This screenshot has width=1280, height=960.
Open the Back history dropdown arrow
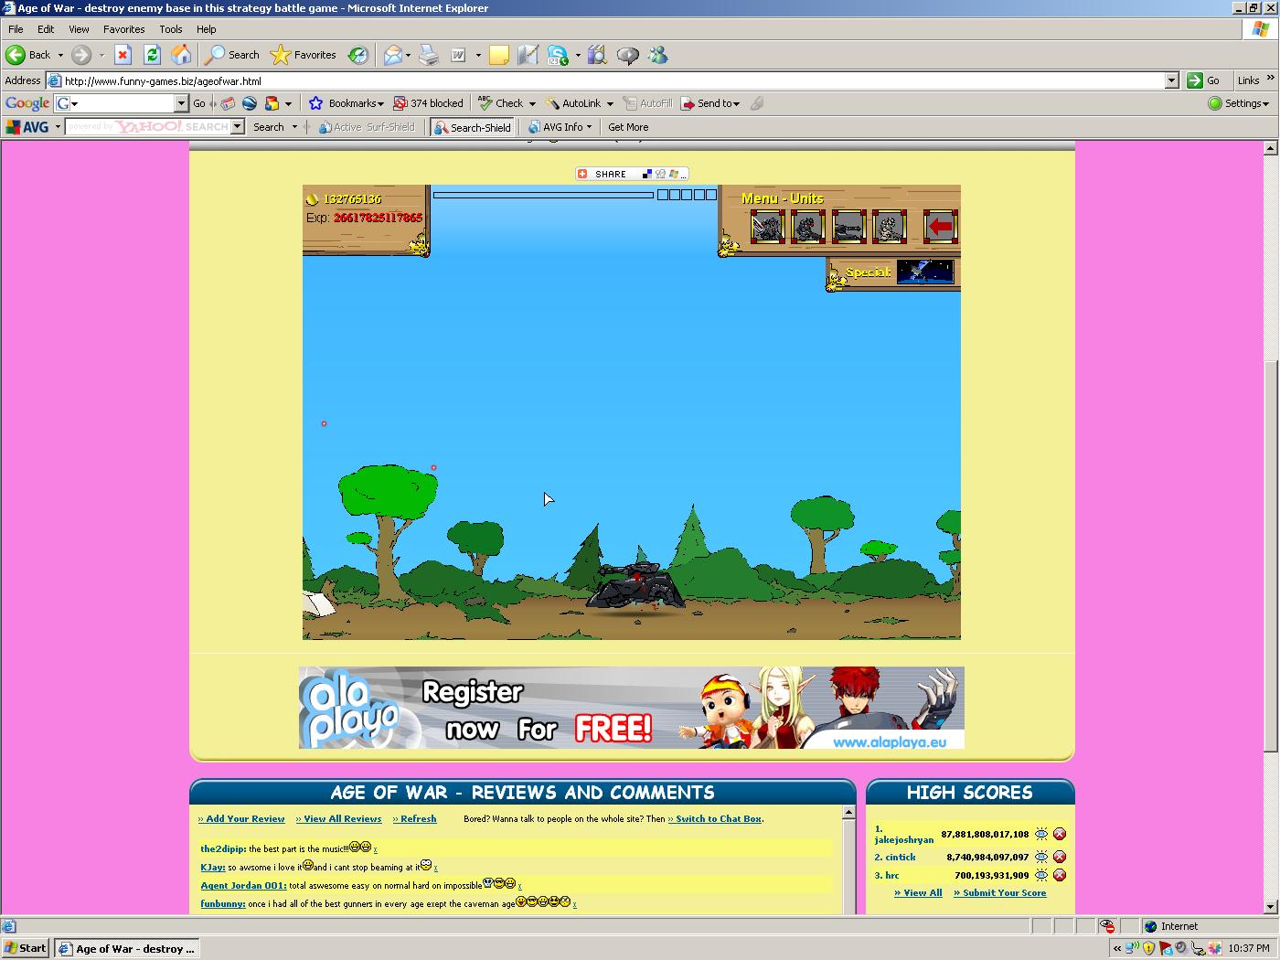(60, 55)
